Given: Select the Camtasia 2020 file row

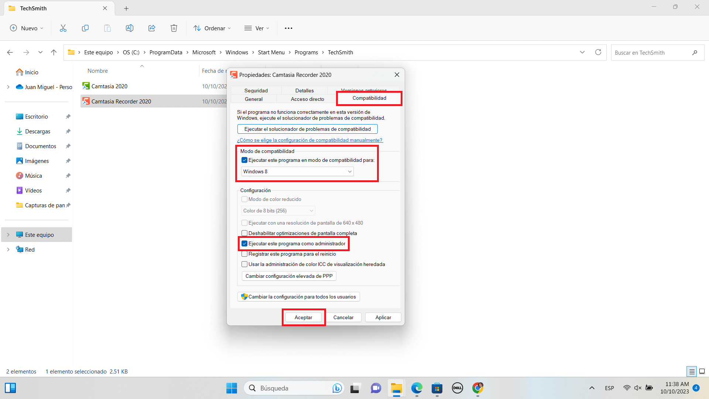Looking at the screenshot, I should [154, 86].
